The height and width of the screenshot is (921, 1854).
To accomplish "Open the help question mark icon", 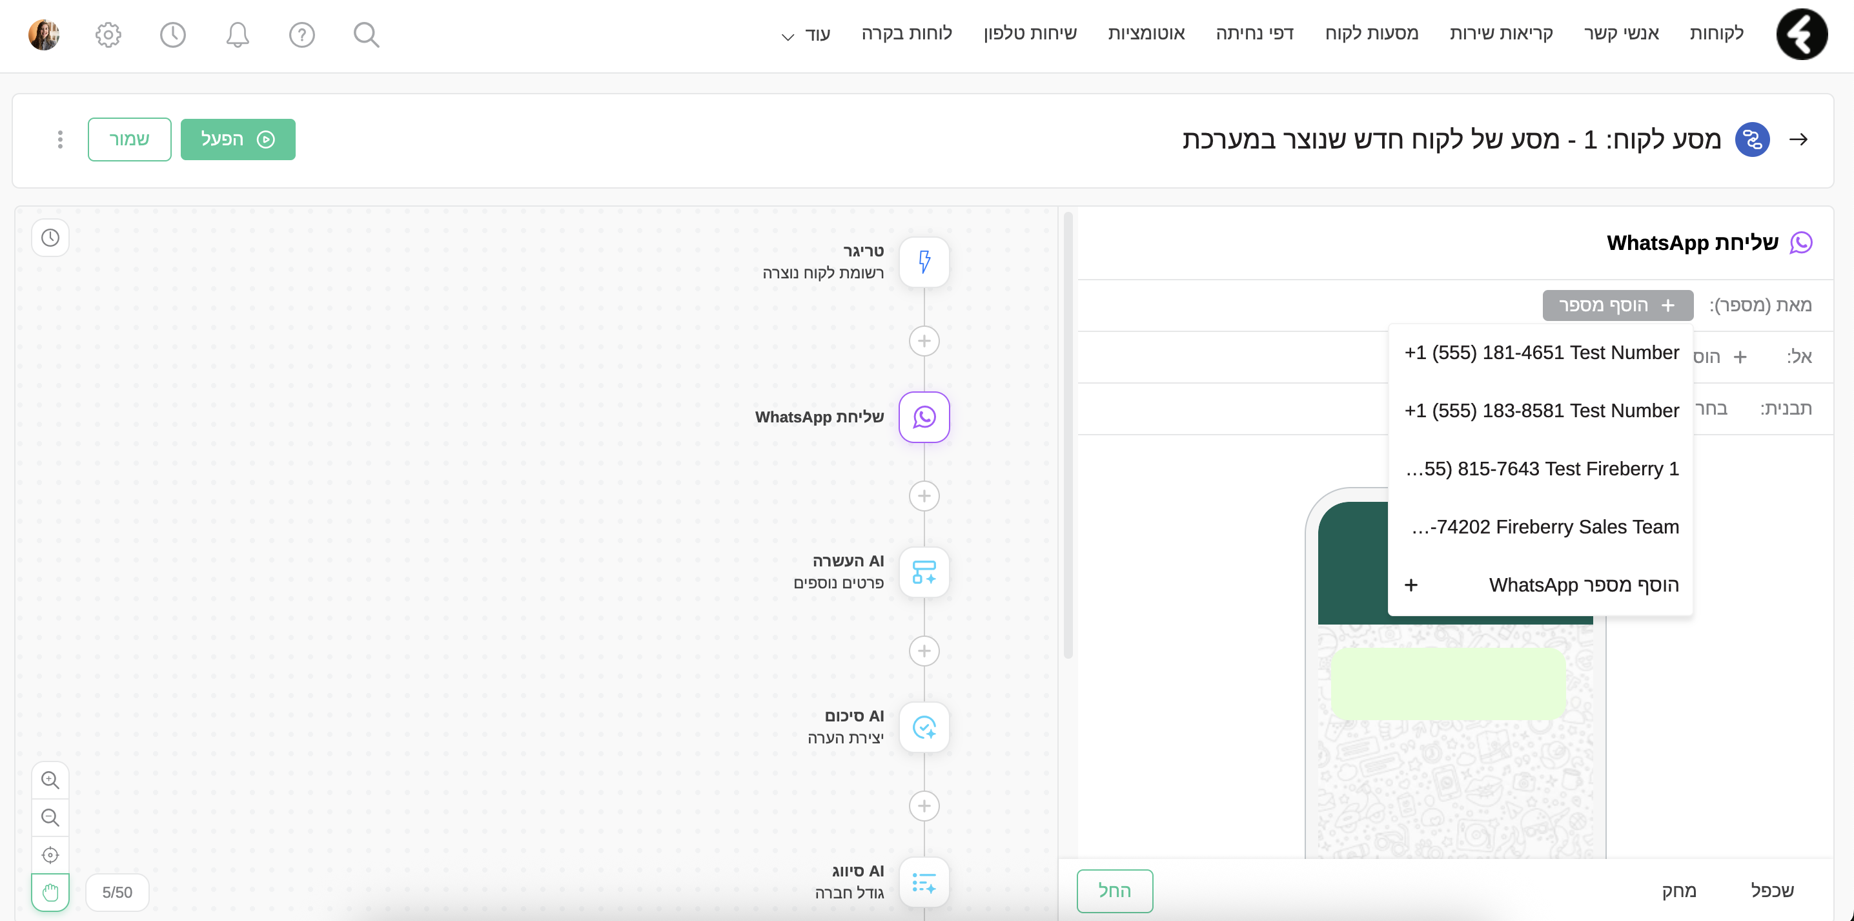I will coord(301,34).
